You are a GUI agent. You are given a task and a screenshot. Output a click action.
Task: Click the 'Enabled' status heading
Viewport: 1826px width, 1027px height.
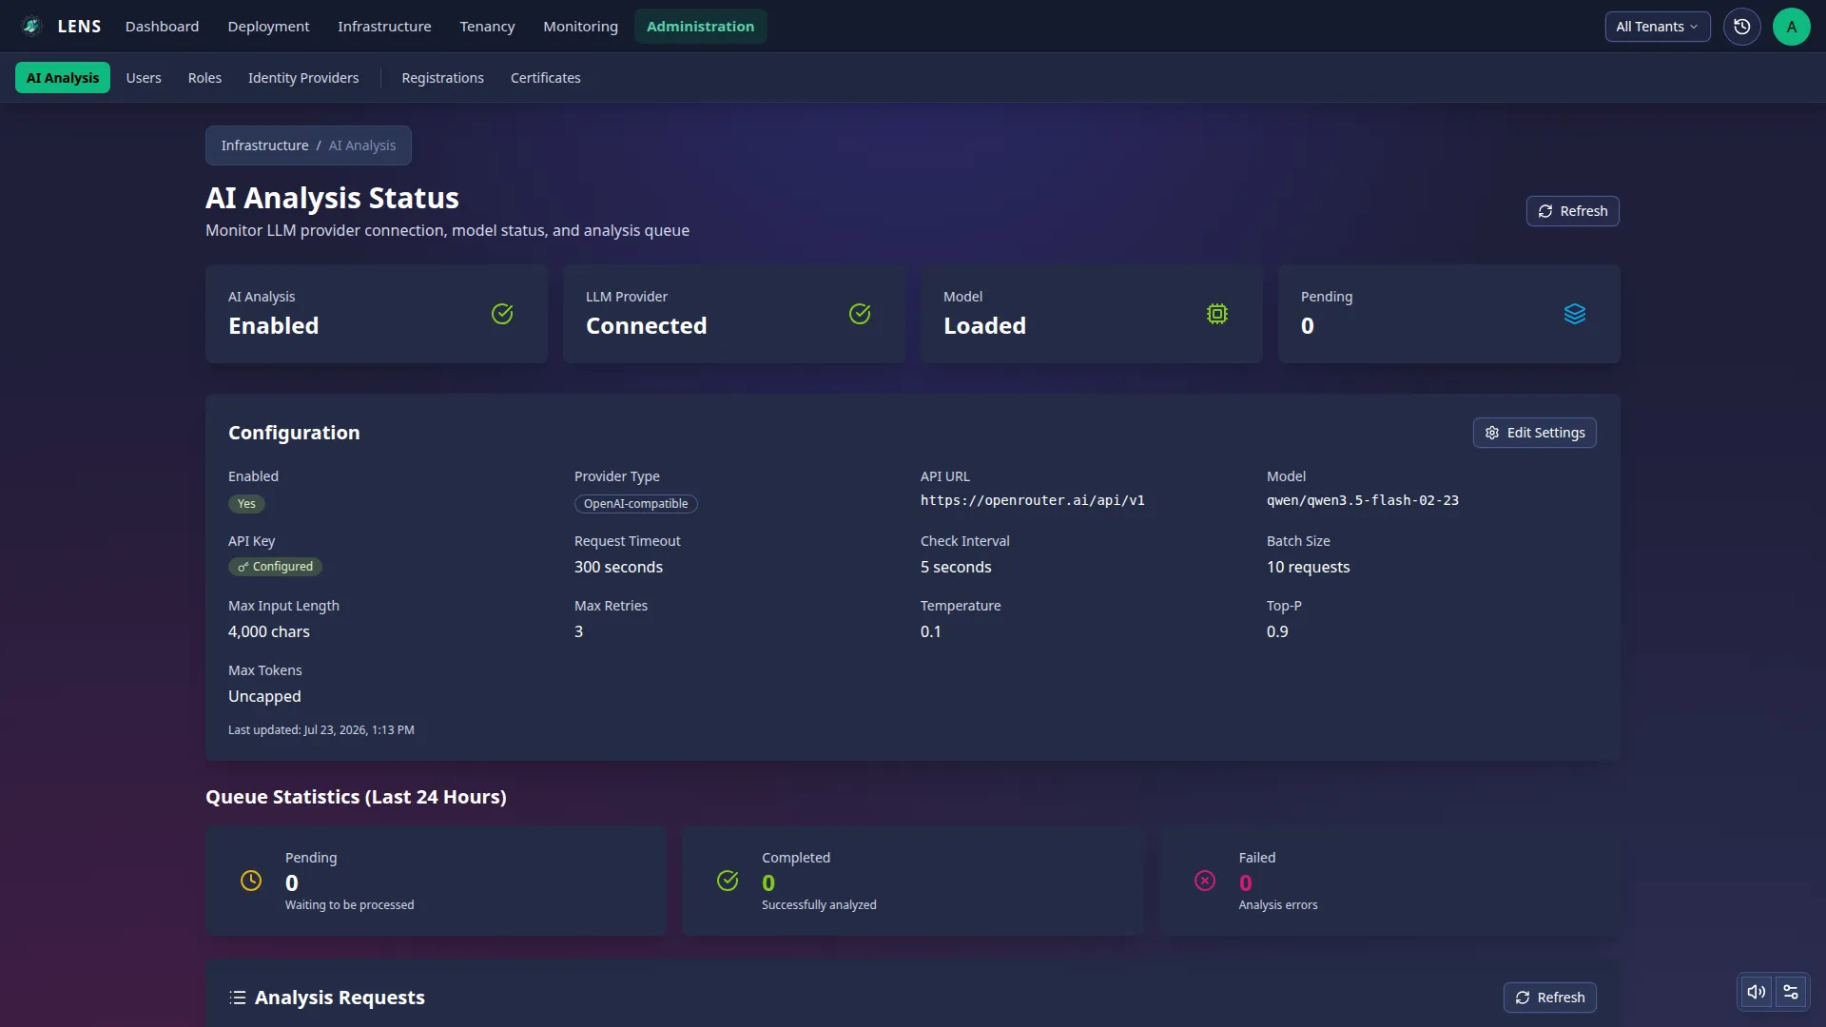tap(273, 326)
